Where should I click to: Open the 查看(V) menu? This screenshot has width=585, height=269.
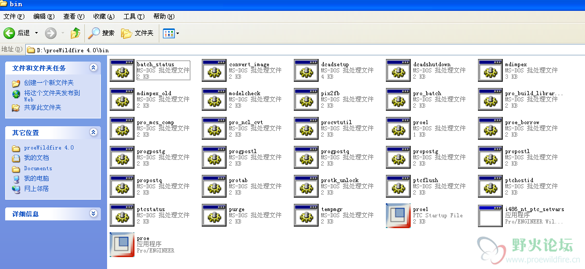tap(74, 17)
